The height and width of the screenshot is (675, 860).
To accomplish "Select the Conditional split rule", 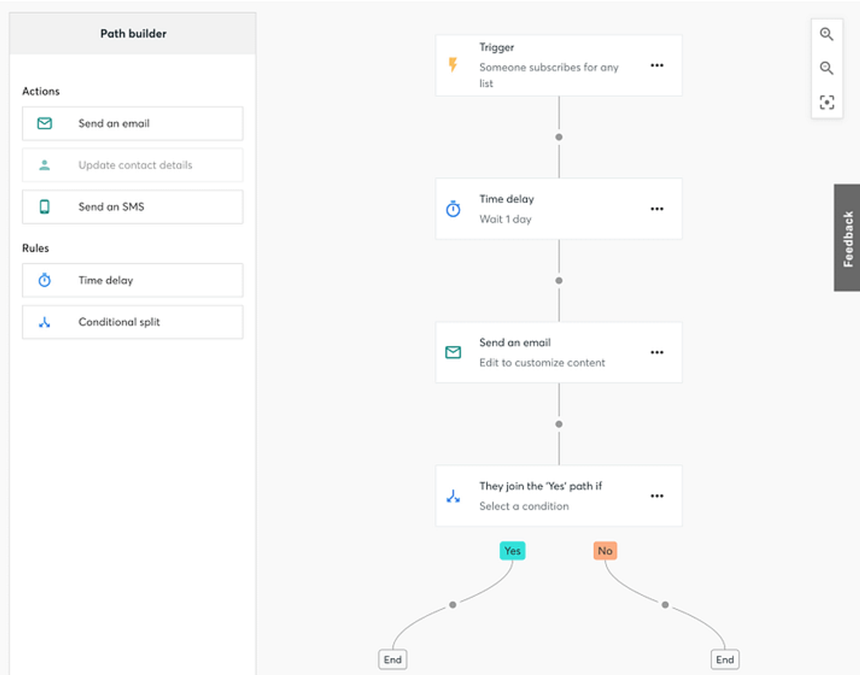I will pyautogui.click(x=132, y=322).
